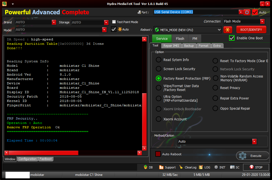Toggle the Enable One Boot checkbox
The height and width of the screenshot is (180, 272).
point(232,38)
